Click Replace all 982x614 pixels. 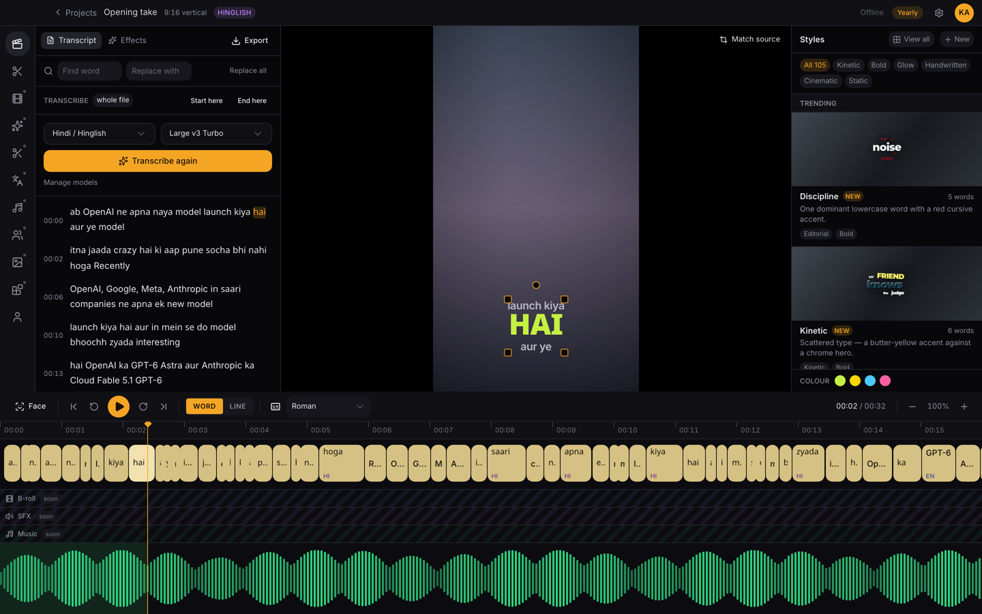pos(248,71)
